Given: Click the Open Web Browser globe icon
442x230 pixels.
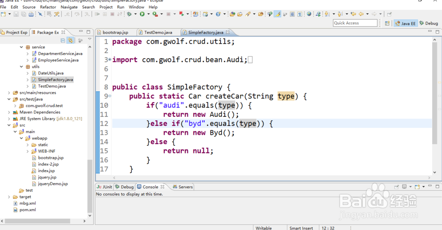Looking at the screenshot, I should (x=309, y=14).
